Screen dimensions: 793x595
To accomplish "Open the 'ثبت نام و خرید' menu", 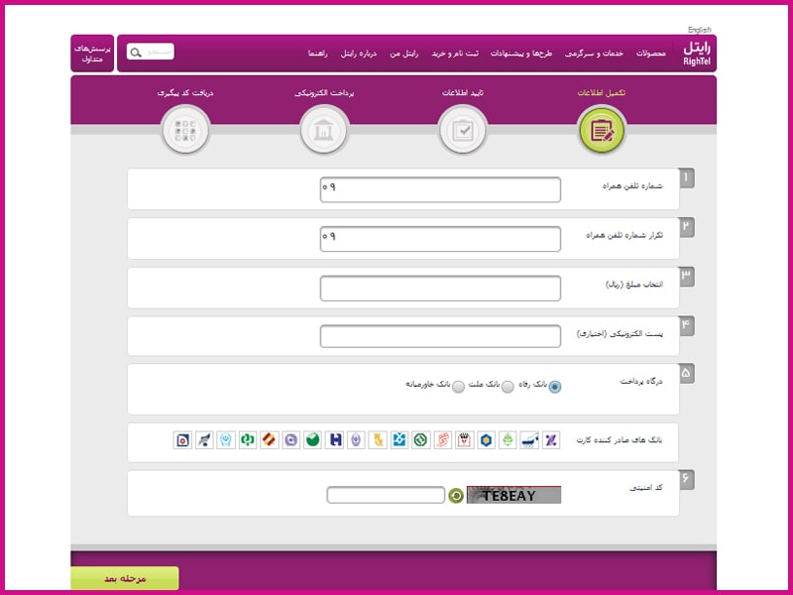I will pyautogui.click(x=455, y=54).
